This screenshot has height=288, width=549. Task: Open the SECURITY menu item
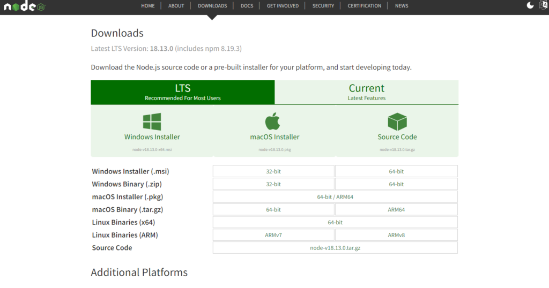click(x=323, y=5)
